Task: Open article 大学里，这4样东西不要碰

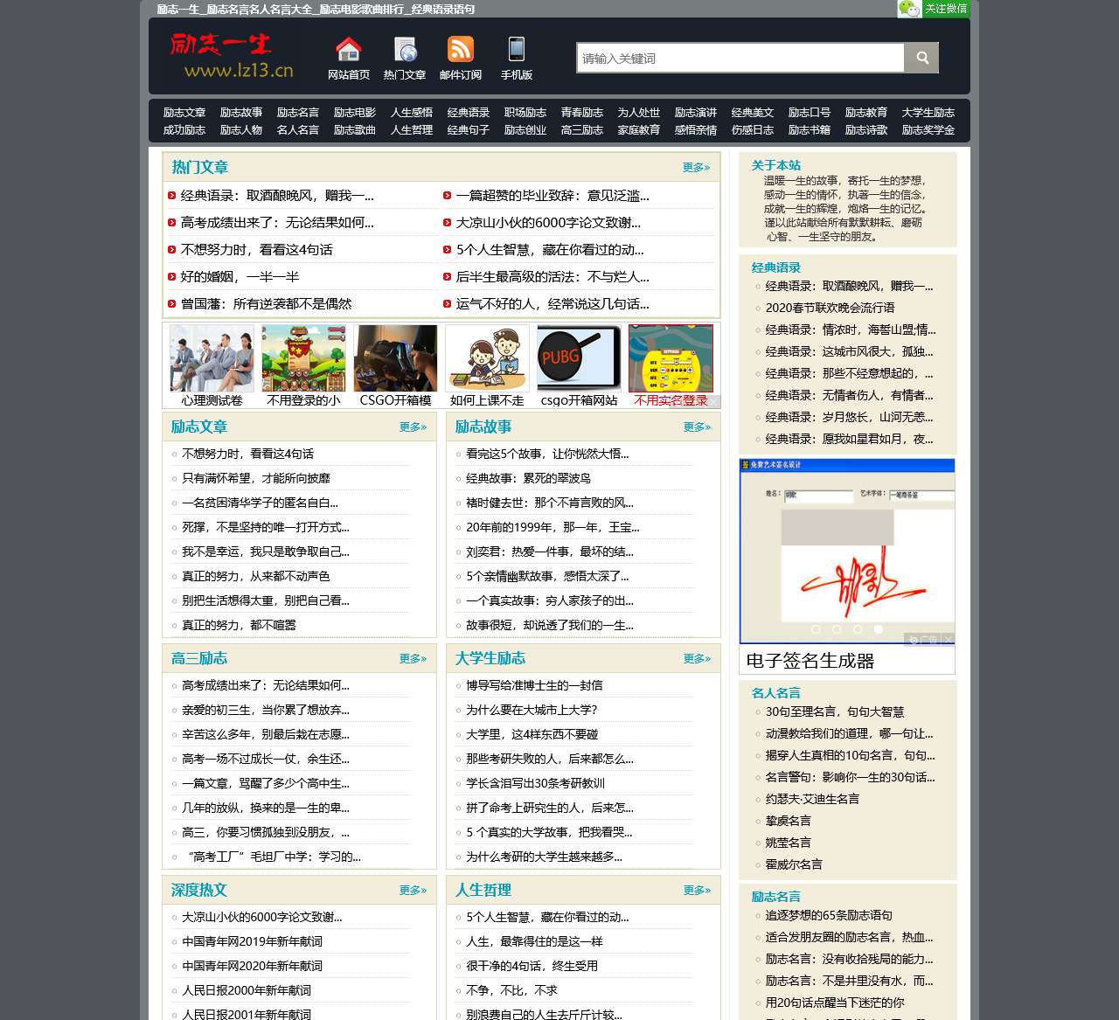Action: point(532,735)
